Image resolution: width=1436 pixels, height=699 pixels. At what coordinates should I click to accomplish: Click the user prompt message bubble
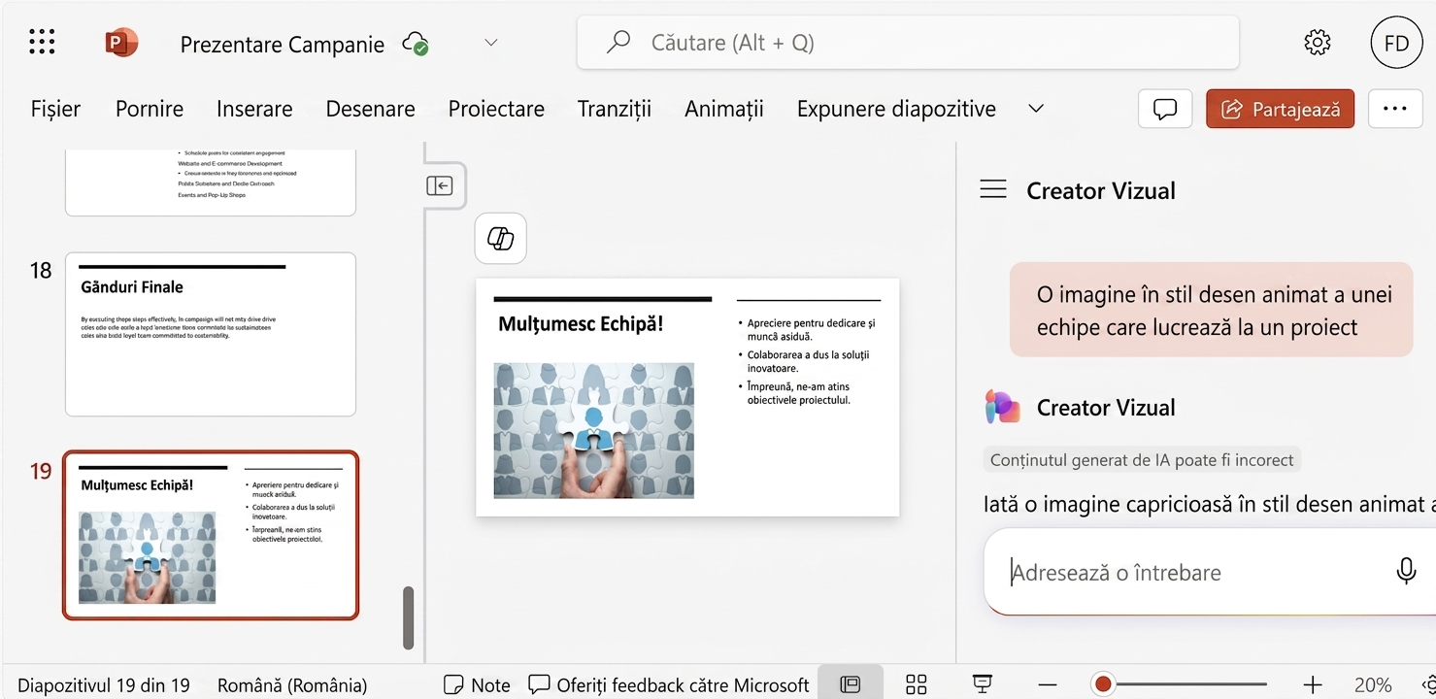tap(1211, 311)
